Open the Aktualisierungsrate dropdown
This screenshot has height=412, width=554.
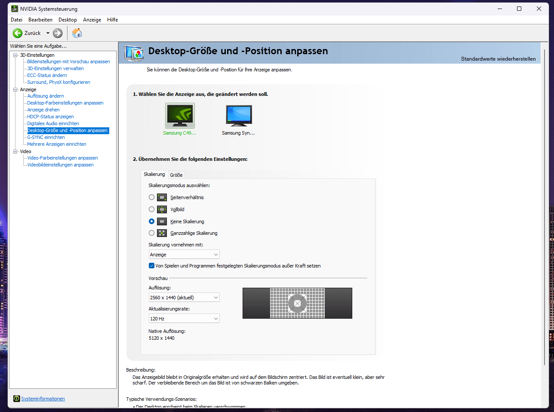click(x=184, y=319)
